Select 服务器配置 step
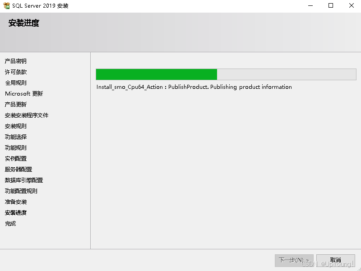 [x=19, y=169]
